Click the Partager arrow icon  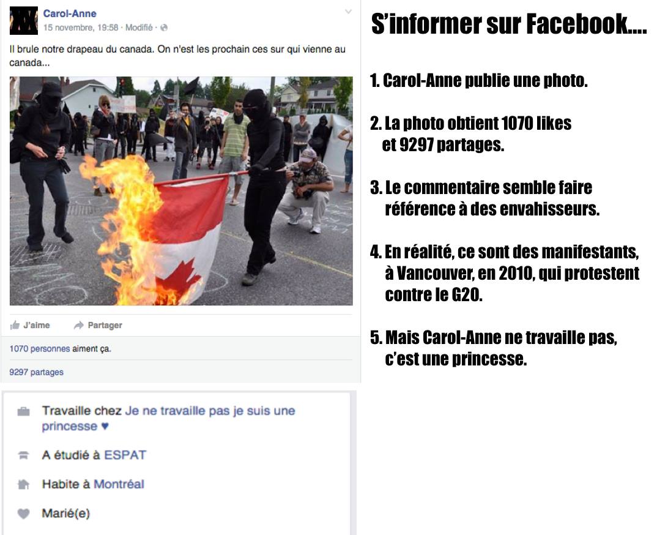(x=78, y=325)
